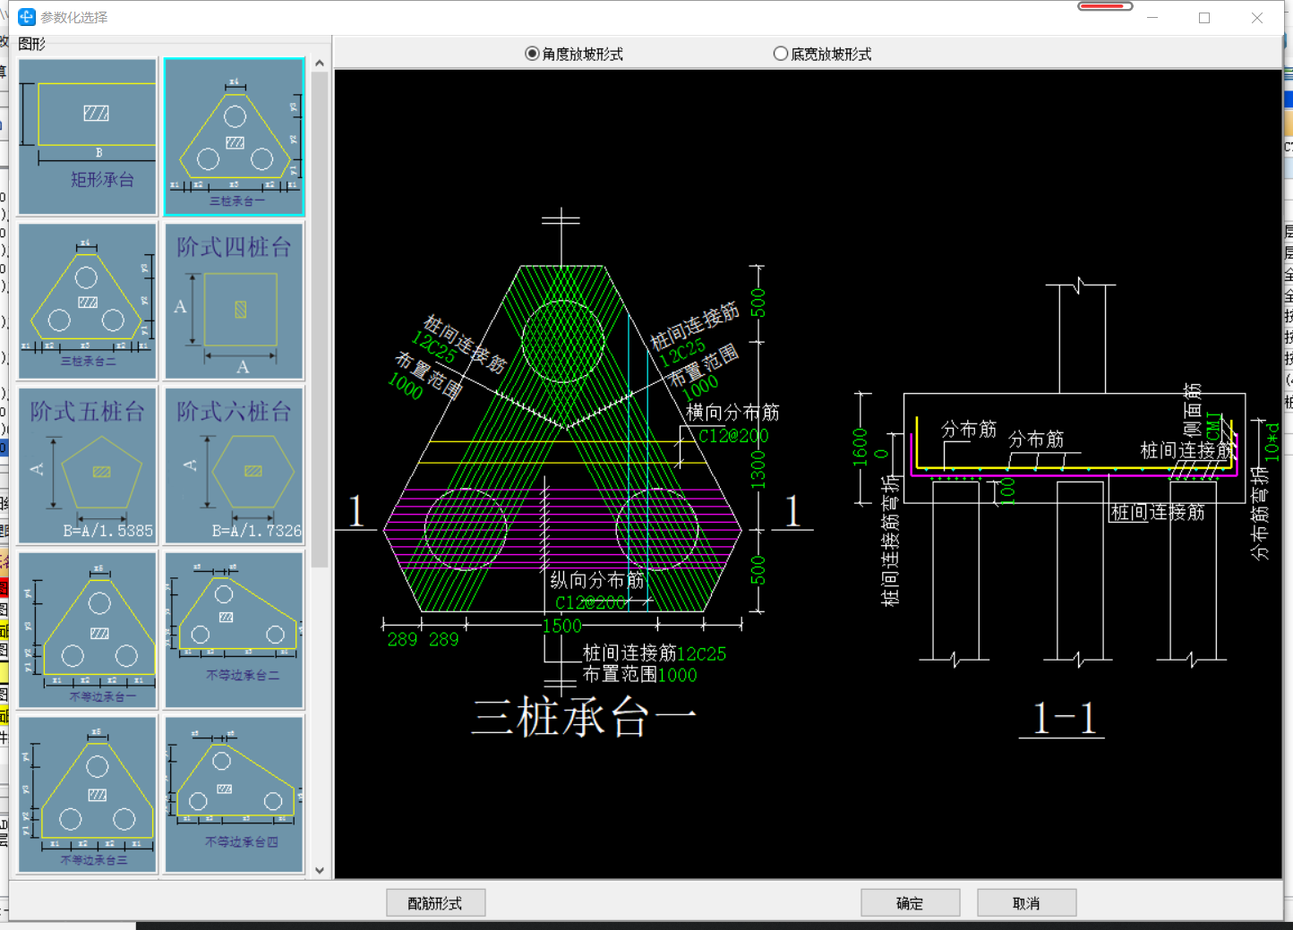Viewport: 1293px width, 930px height.
Task: Edit the 500 dimension above 1300
Action: pyautogui.click(x=758, y=303)
